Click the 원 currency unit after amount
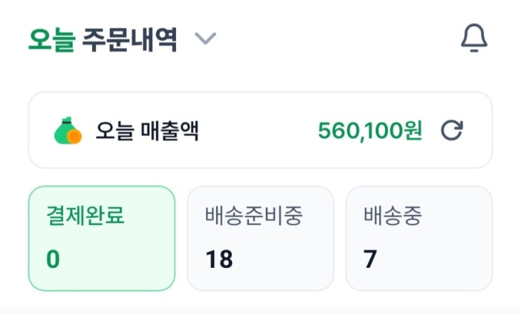Screen dimensions: 521x314 click(413, 130)
